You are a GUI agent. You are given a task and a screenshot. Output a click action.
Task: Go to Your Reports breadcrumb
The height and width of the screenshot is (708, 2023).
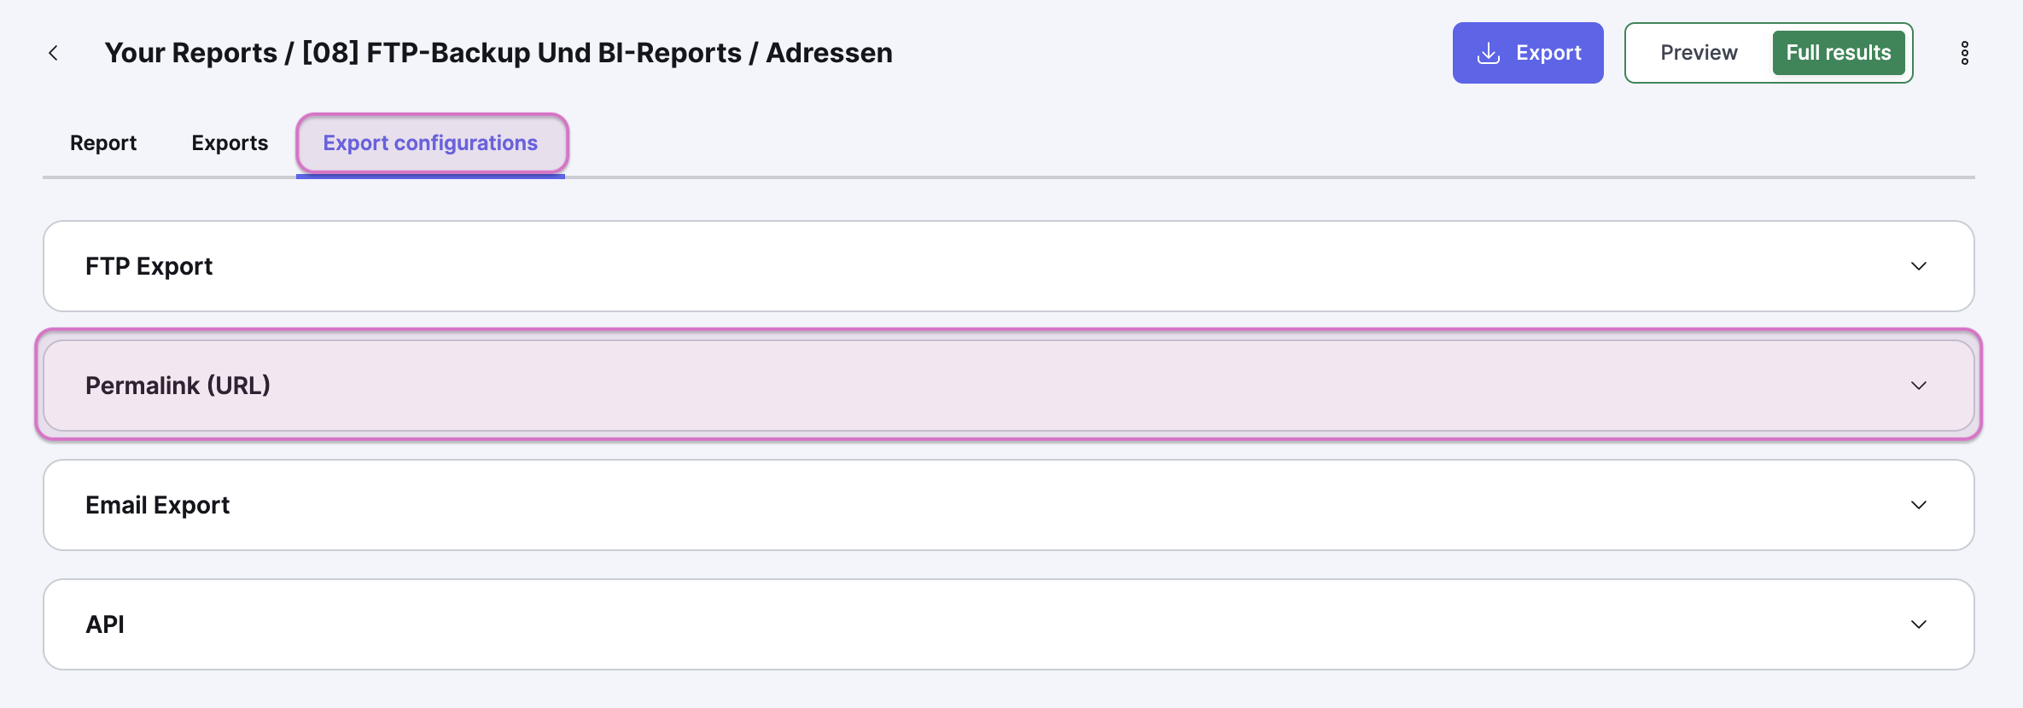191,53
